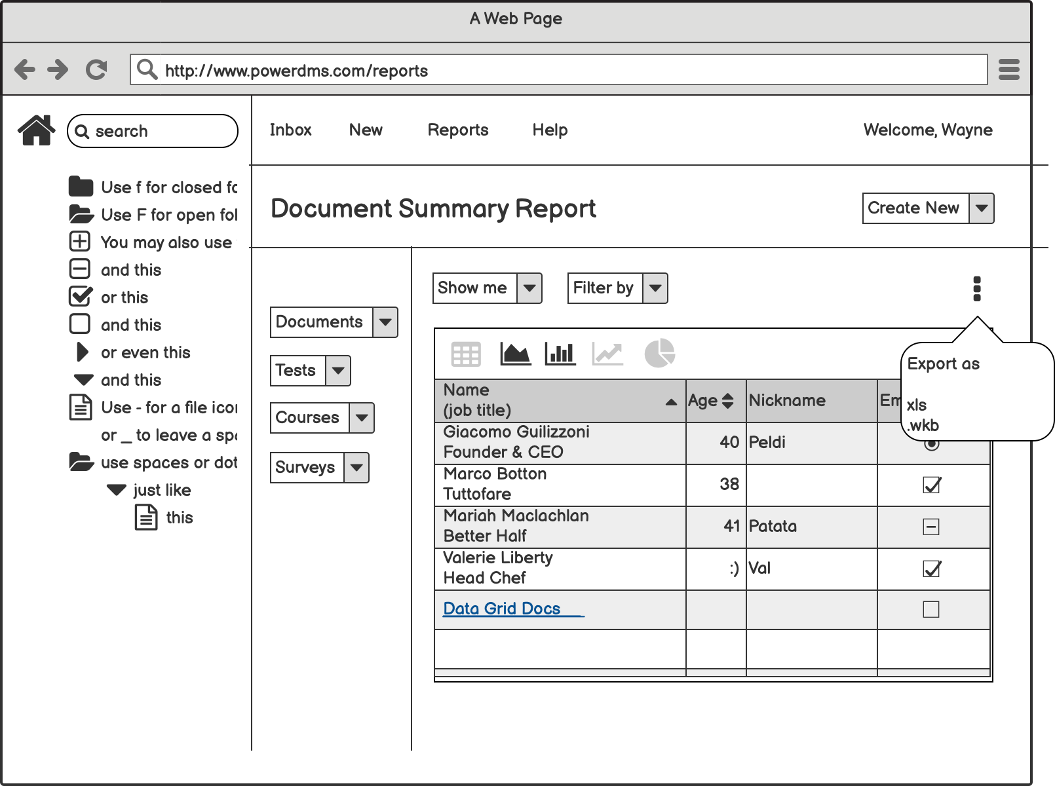The height and width of the screenshot is (786, 1055).
Task: Switch to area chart view
Action: (x=515, y=354)
